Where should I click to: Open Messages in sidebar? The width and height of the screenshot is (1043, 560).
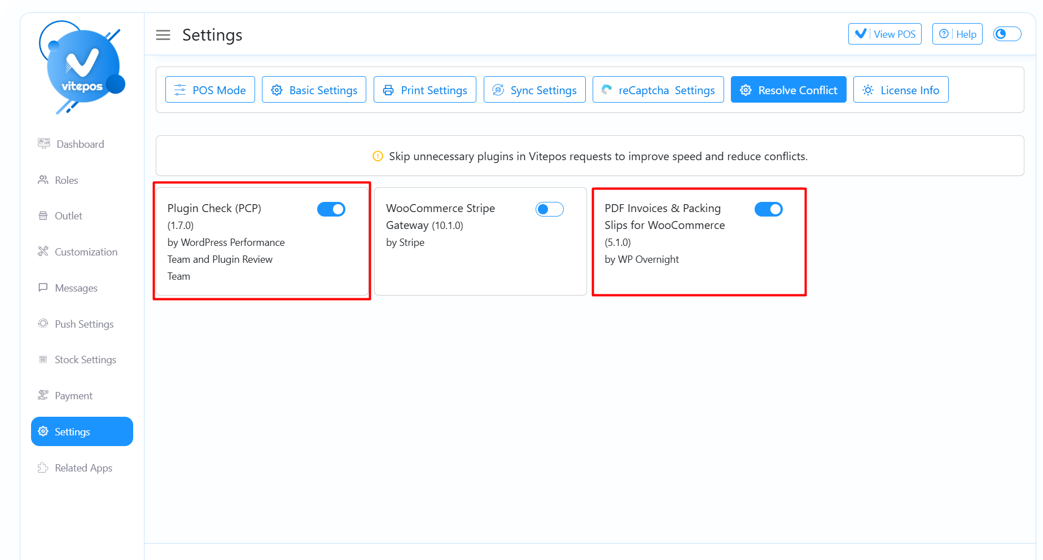[x=82, y=288]
